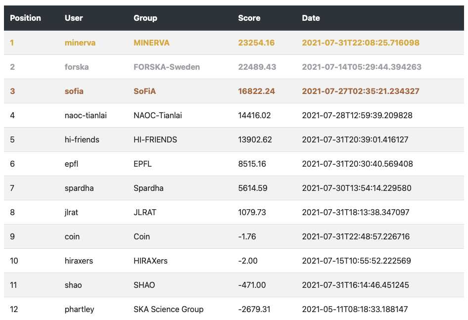This screenshot has width=468, height=320.
Task: Click the Group column header
Action: click(145, 18)
